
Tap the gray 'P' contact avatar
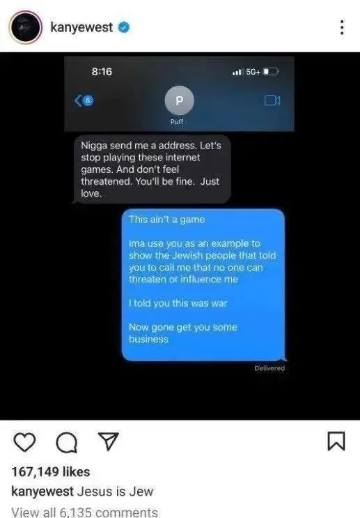pos(179,100)
